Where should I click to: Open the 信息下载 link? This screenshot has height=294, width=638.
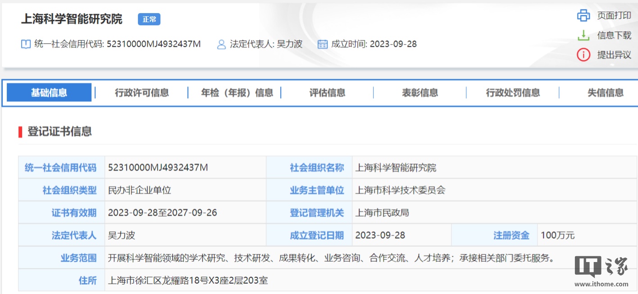point(614,35)
